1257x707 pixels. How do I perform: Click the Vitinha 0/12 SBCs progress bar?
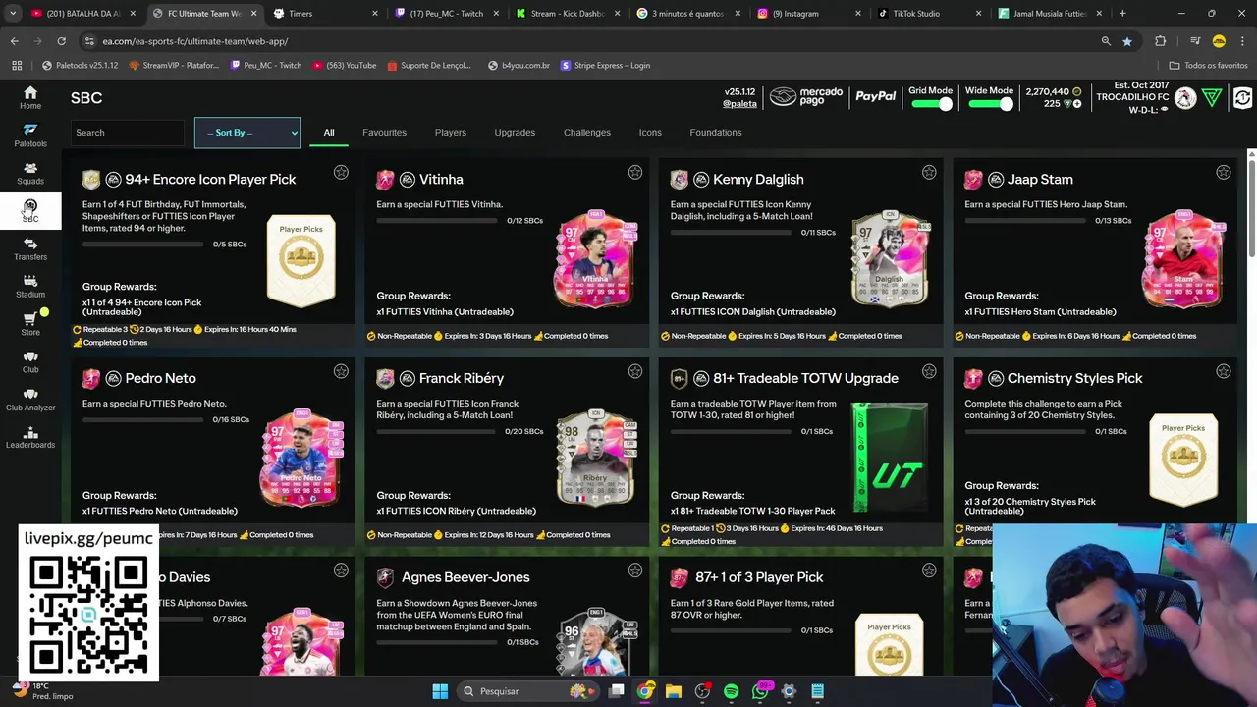pos(436,221)
